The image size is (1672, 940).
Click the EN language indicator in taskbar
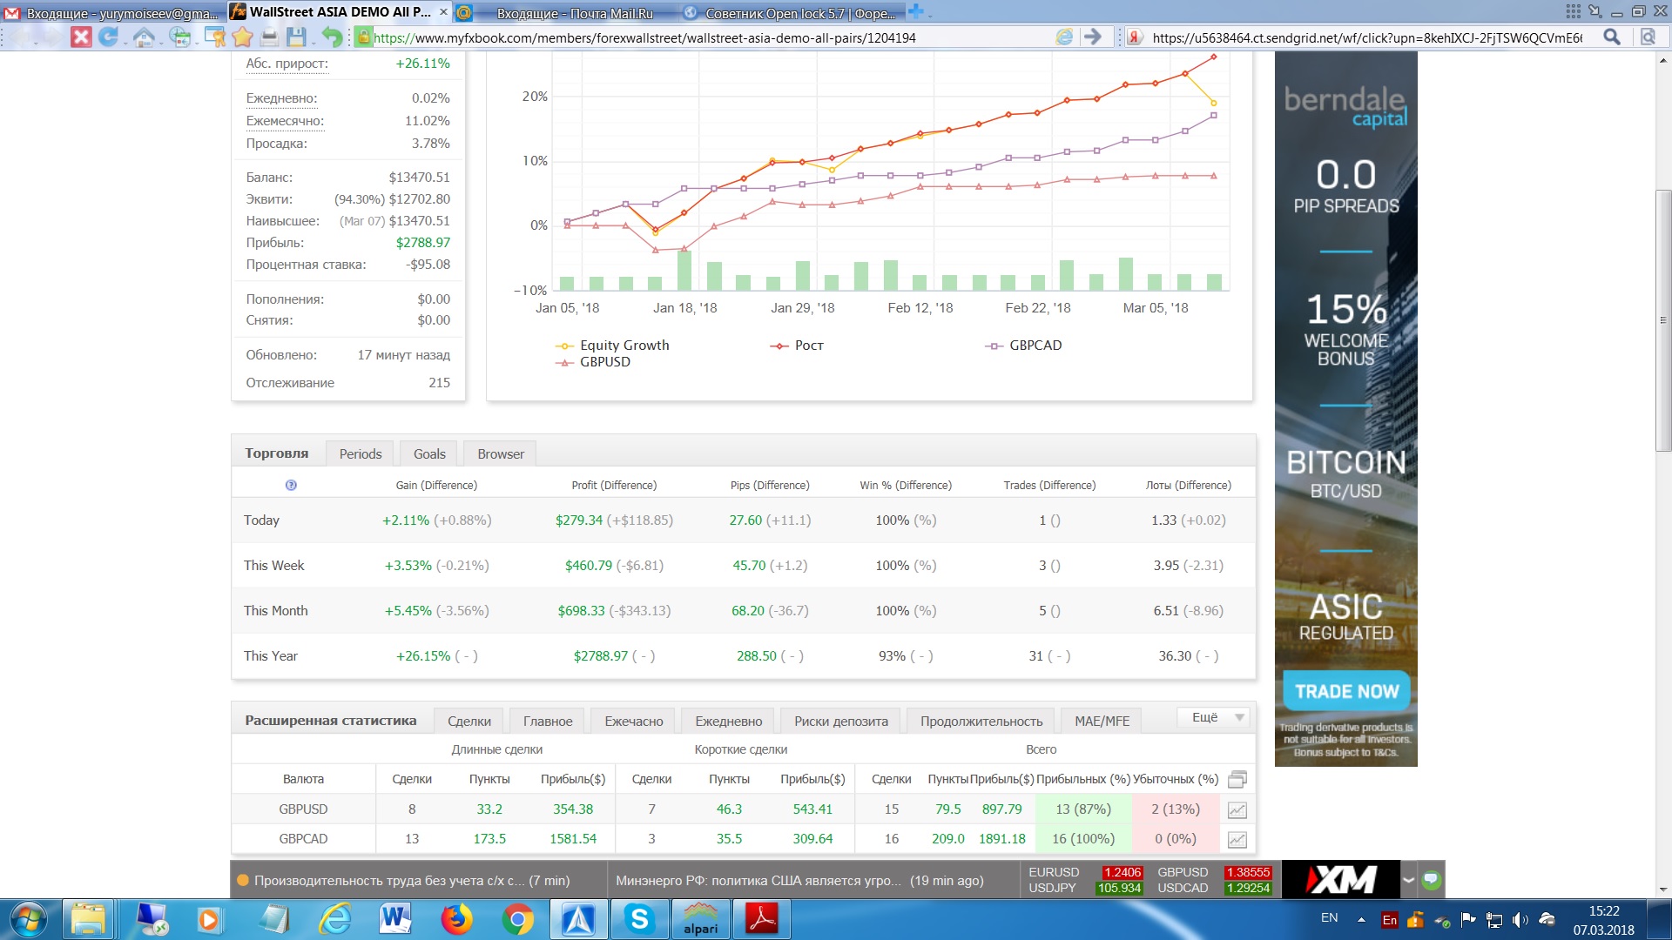coord(1329,917)
